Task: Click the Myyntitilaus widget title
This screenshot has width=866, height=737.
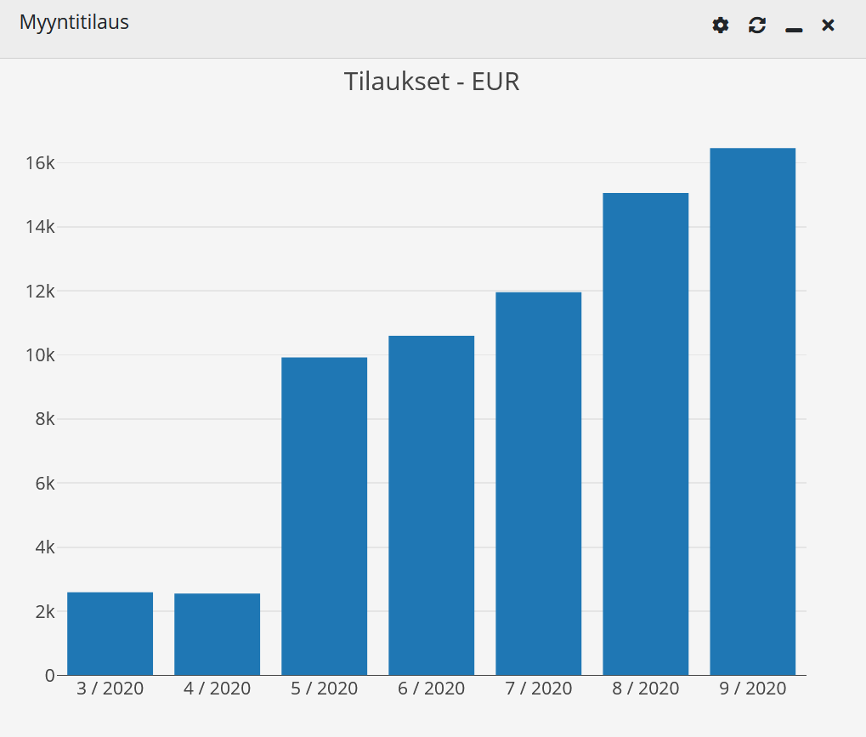Action: (74, 22)
